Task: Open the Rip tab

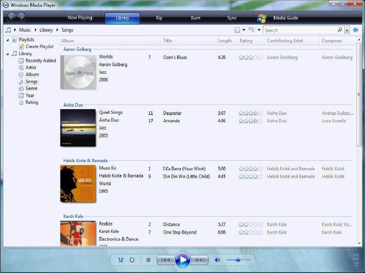Action: tap(159, 18)
